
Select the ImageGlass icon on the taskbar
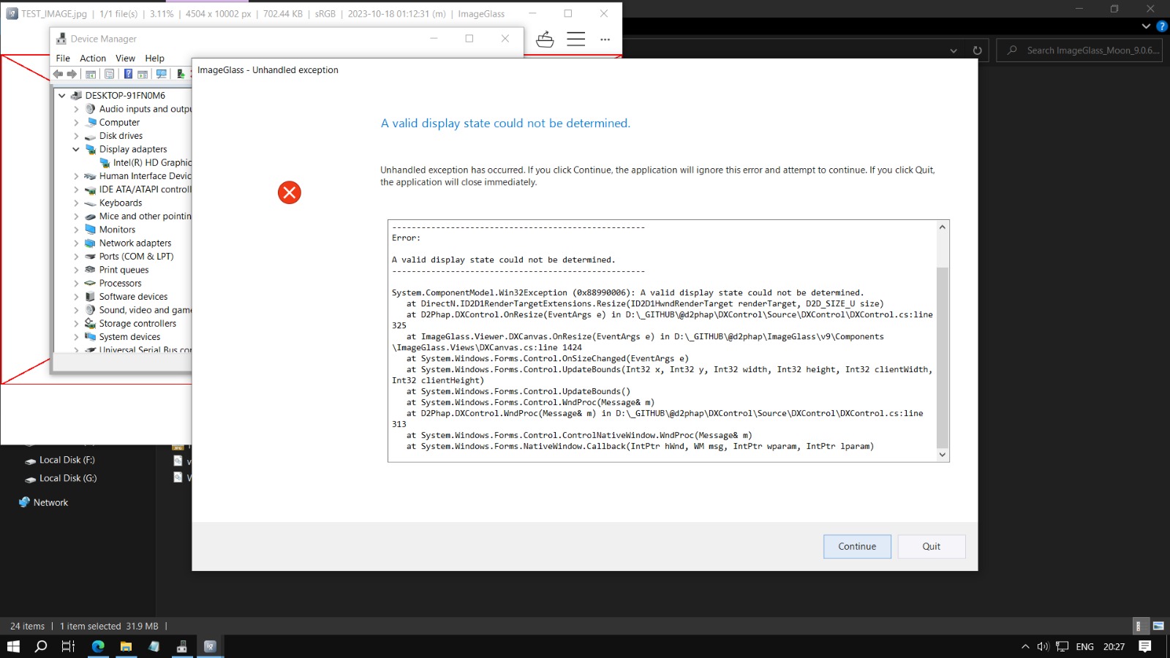[x=210, y=646]
